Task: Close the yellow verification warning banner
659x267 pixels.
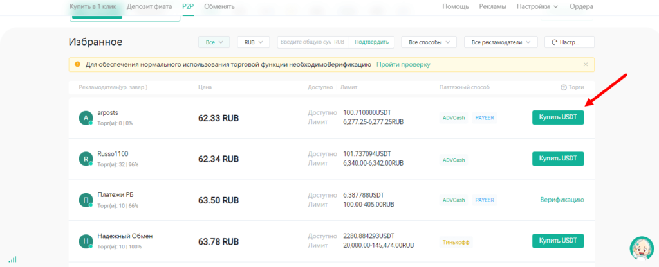Action: pyautogui.click(x=586, y=64)
